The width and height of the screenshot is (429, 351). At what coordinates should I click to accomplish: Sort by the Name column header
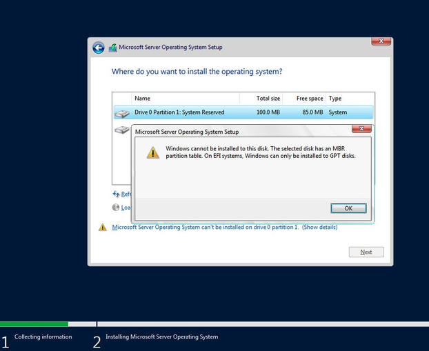click(186, 99)
